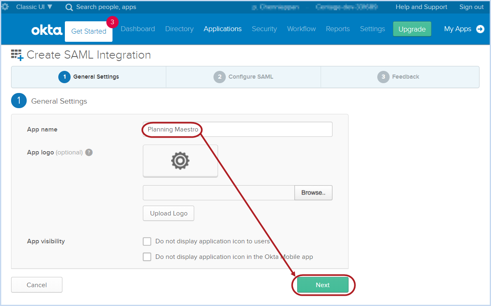Open the Workflow menu
Screen dimensions: 491x306
coord(302,29)
